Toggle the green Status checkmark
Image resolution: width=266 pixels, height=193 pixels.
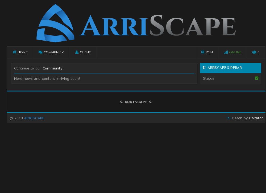(257, 78)
